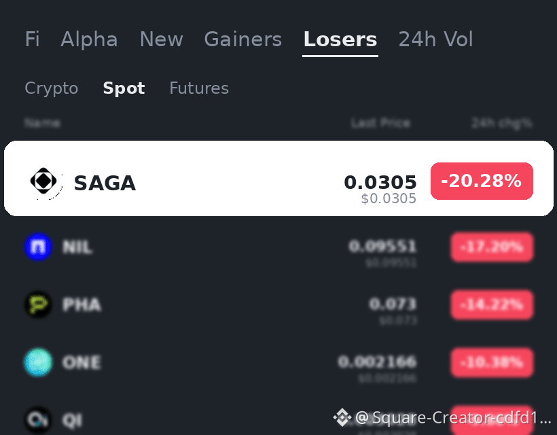Click the Binance logo in watermark

click(342, 417)
